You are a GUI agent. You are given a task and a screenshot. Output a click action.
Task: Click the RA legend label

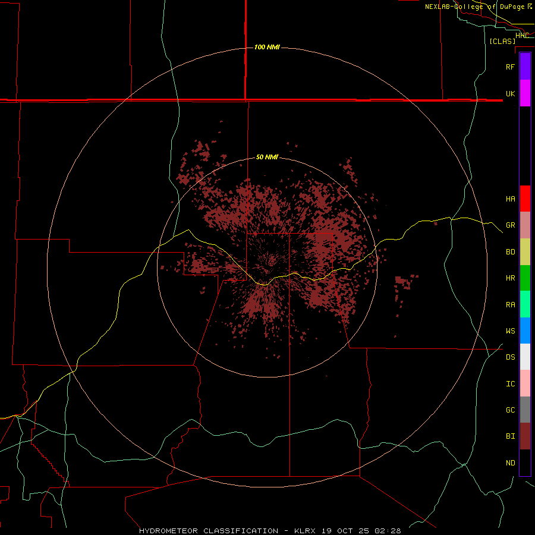click(511, 305)
